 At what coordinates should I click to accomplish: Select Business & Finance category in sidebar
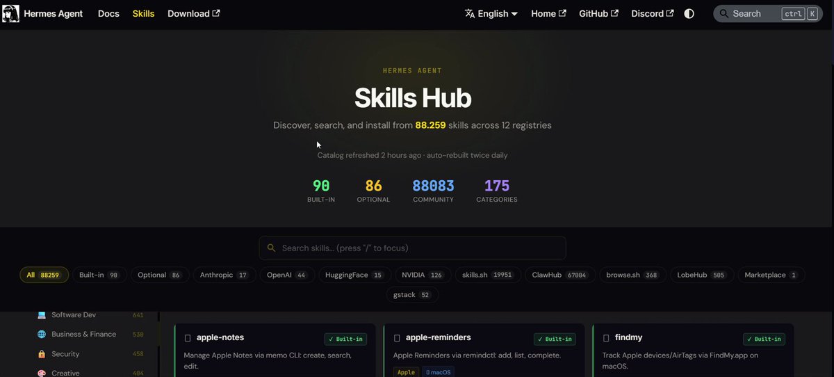[x=90, y=334]
